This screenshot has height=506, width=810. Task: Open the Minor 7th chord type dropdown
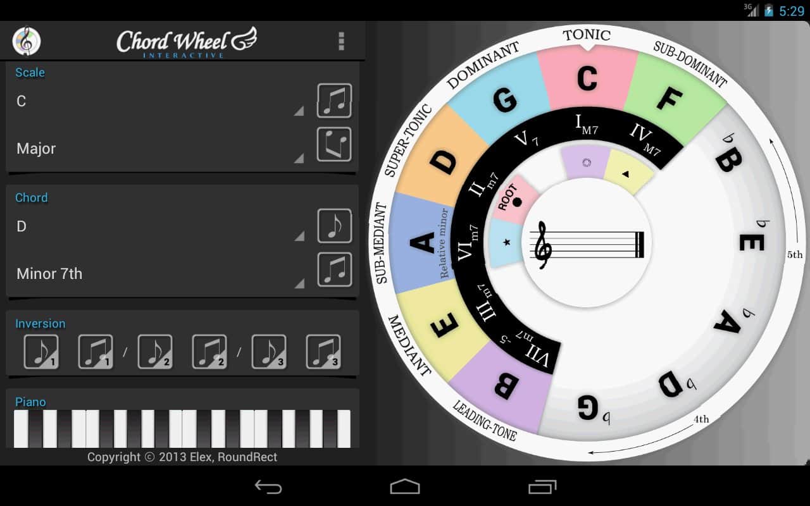click(158, 275)
